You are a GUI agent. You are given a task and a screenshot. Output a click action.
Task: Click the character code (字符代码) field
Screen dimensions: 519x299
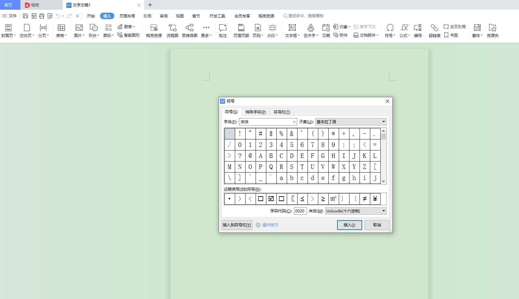tap(300, 211)
